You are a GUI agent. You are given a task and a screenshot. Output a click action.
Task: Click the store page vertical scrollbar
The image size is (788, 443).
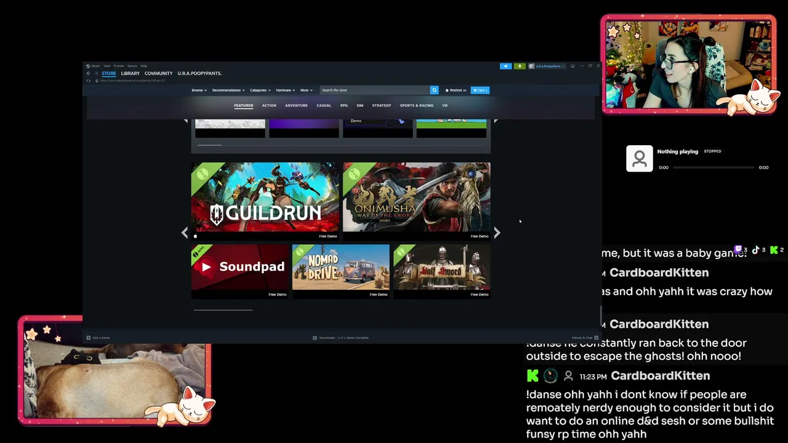(x=600, y=316)
